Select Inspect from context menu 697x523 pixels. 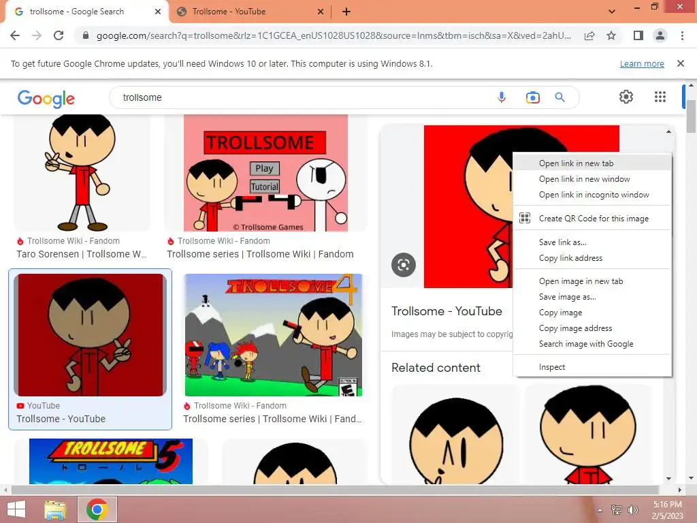click(x=592, y=367)
